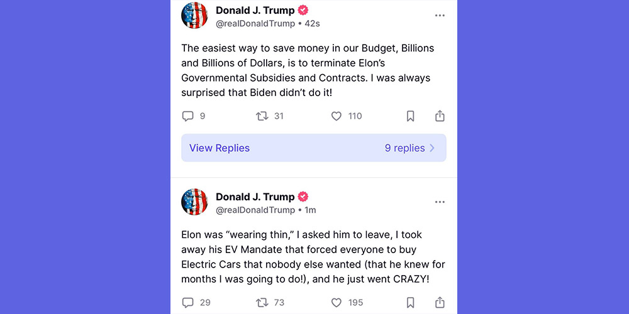Open profile avatar on the 1m post
The width and height of the screenshot is (629, 314).
194,202
